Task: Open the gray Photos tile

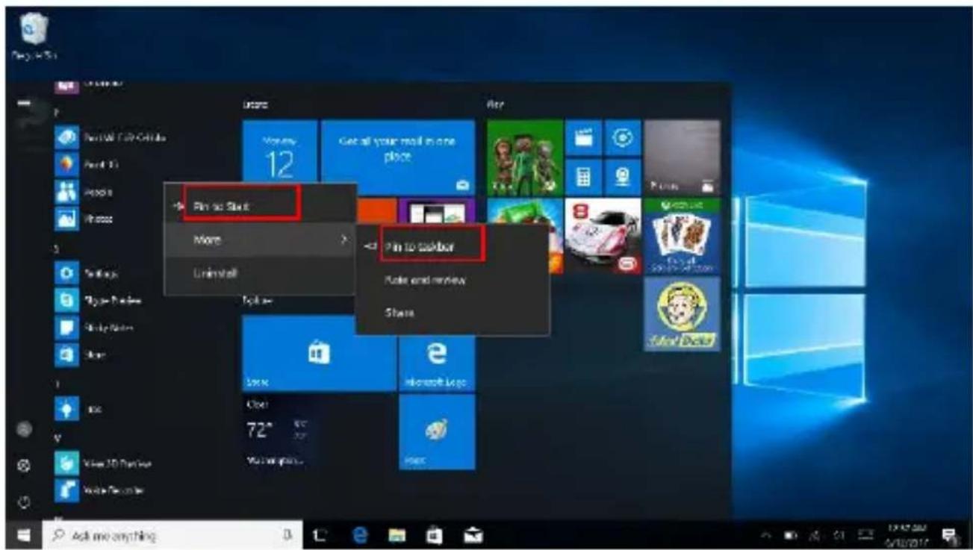Action: pos(682,157)
